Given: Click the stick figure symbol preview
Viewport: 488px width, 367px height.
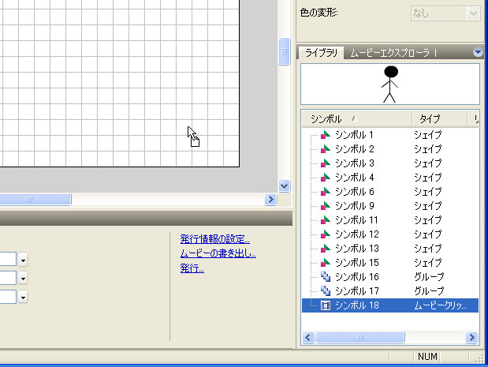Looking at the screenshot, I should click(390, 84).
